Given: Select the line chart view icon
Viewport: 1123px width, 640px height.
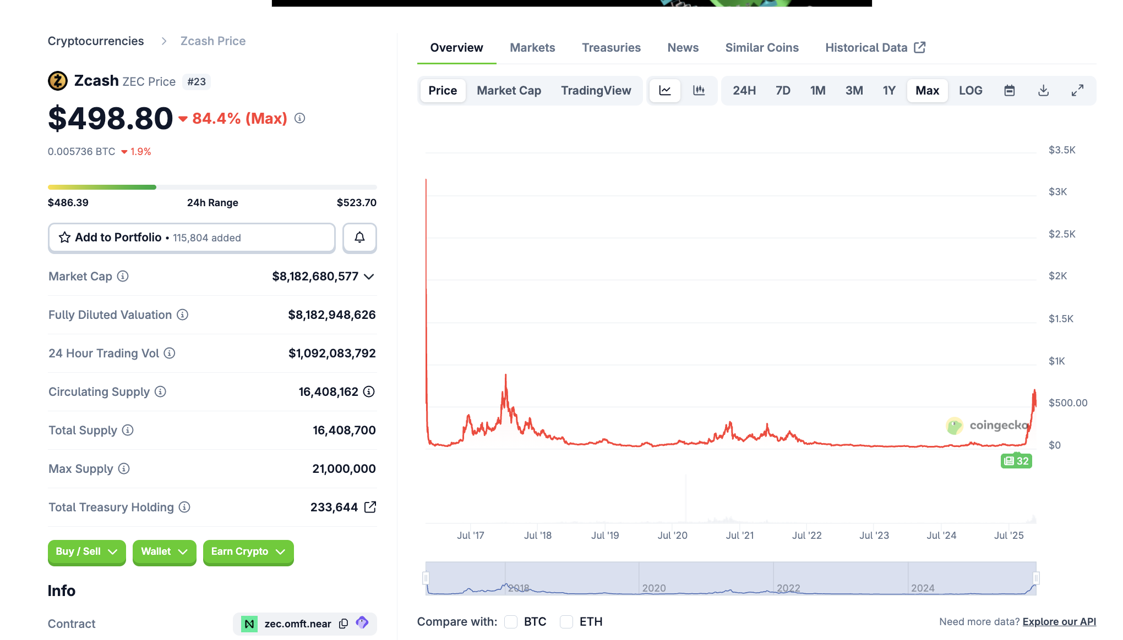Looking at the screenshot, I should [x=664, y=90].
